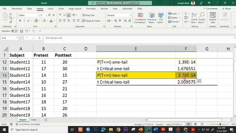This screenshot has height=133, width=236.
Task: Open Find & Select menu
Action: pos(202,18)
